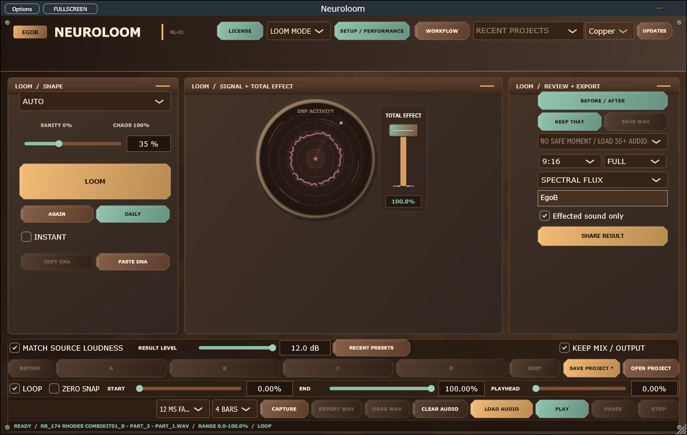Screen dimensions: 687x435
Task: Select preset slot D
Action: pyautogui.click(x=451, y=368)
